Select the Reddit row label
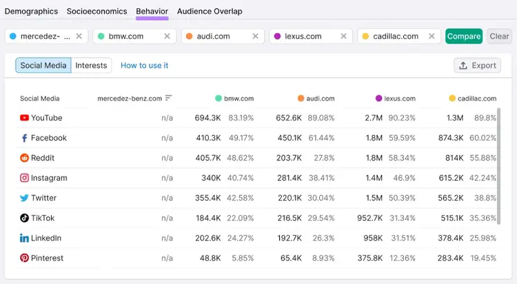The height and width of the screenshot is (284, 517). click(x=43, y=158)
